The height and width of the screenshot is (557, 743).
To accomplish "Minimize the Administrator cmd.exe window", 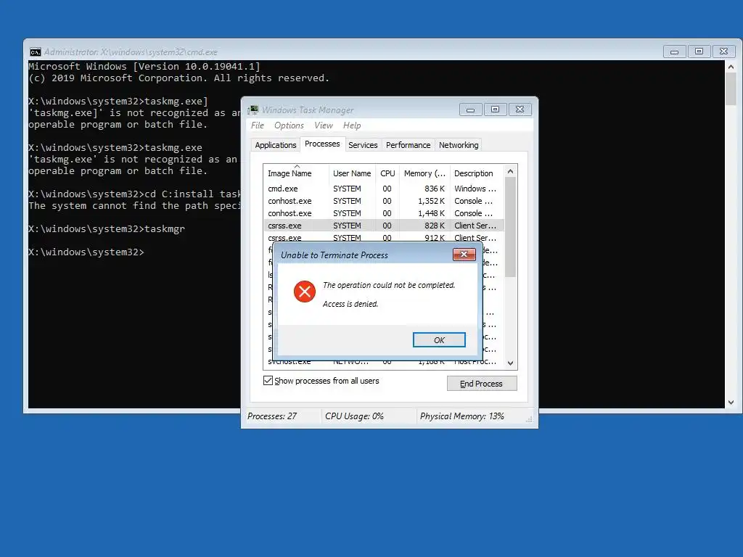I will pos(674,51).
